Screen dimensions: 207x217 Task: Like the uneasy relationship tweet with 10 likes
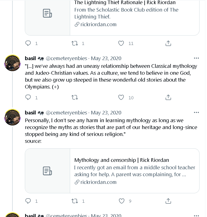(121, 97)
